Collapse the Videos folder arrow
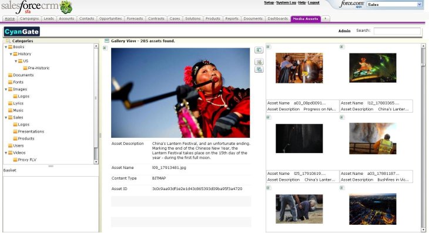The image size is (429, 233). tap(6, 153)
